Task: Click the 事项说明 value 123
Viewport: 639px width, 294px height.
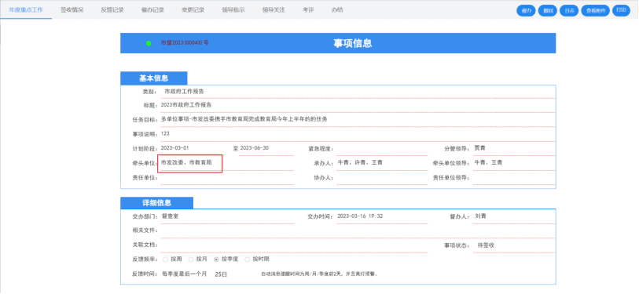Action: (x=165, y=133)
